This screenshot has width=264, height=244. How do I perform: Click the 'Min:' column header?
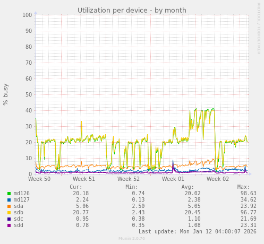coord(132,187)
